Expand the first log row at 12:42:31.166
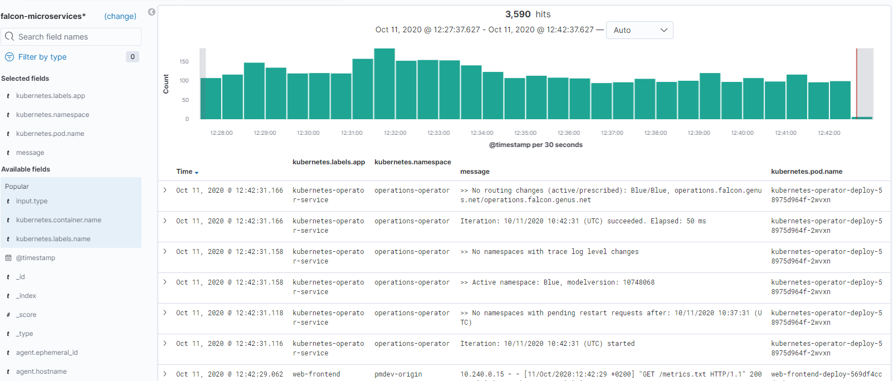The image size is (893, 381). click(x=165, y=190)
